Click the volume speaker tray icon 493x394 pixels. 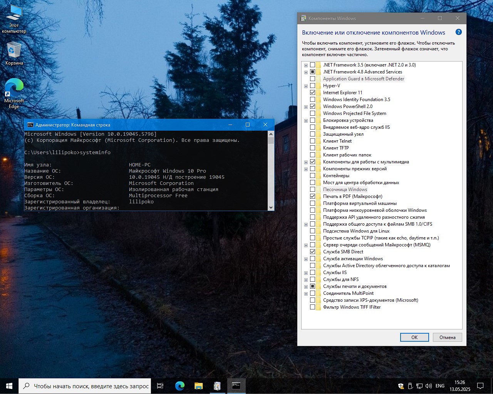428,386
